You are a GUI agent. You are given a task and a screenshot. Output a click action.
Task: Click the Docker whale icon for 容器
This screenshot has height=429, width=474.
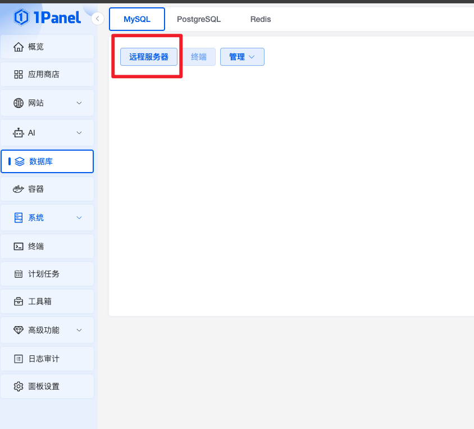click(x=19, y=189)
